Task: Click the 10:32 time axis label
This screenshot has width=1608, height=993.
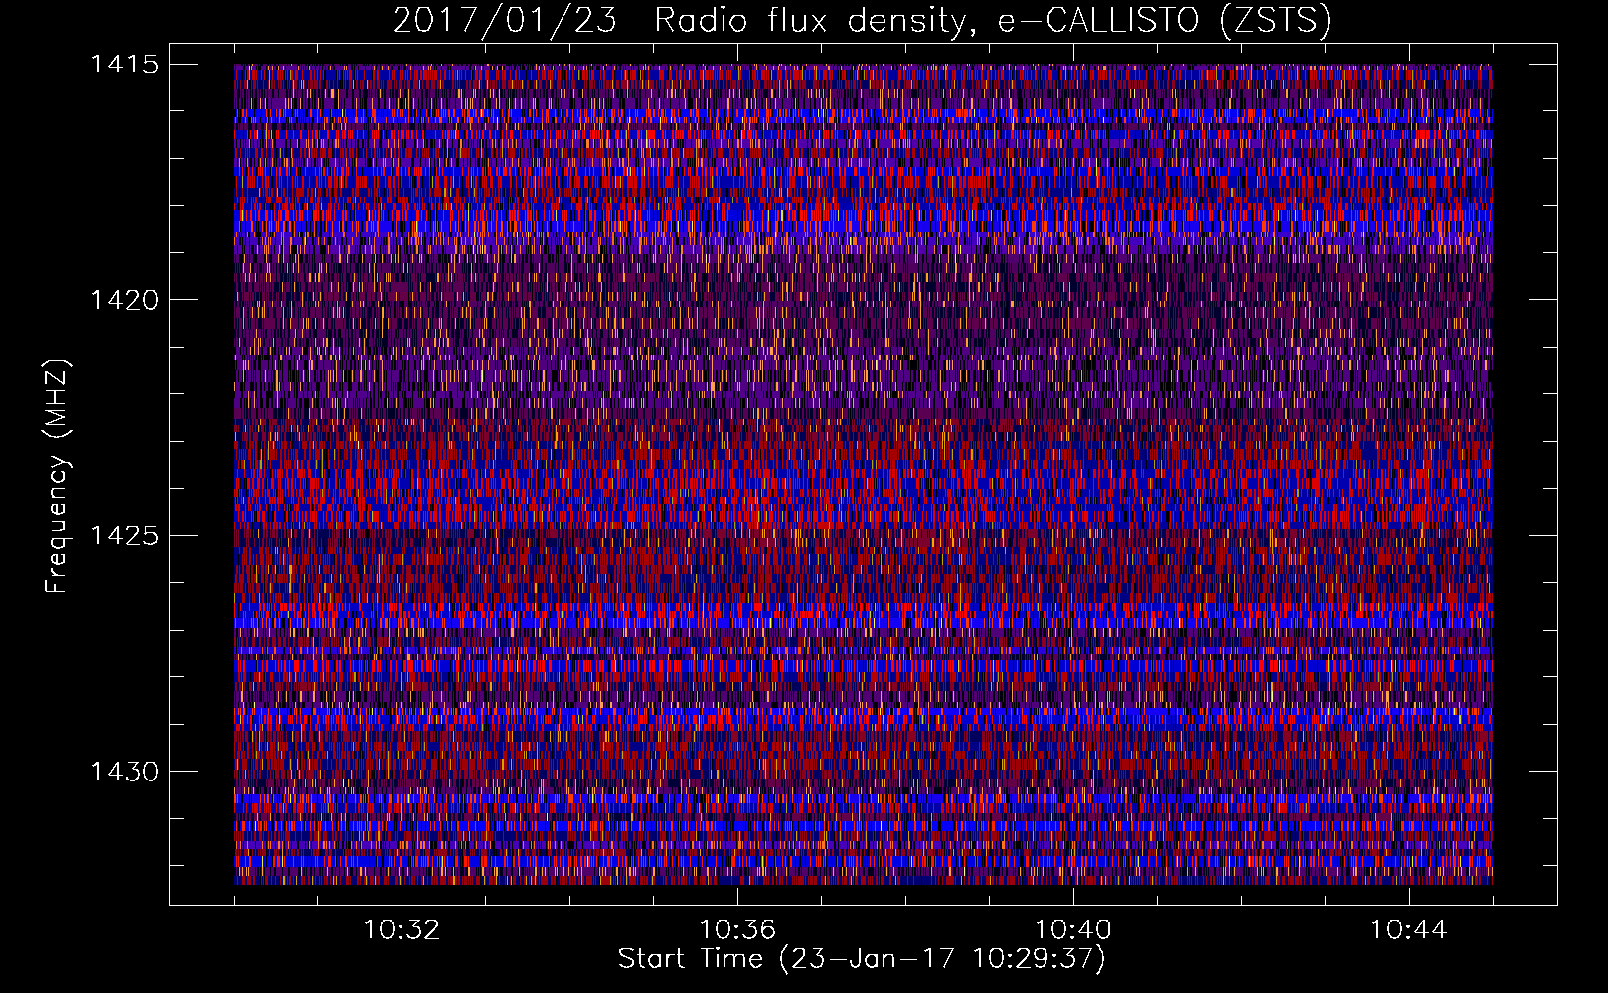Action: pyautogui.click(x=402, y=930)
